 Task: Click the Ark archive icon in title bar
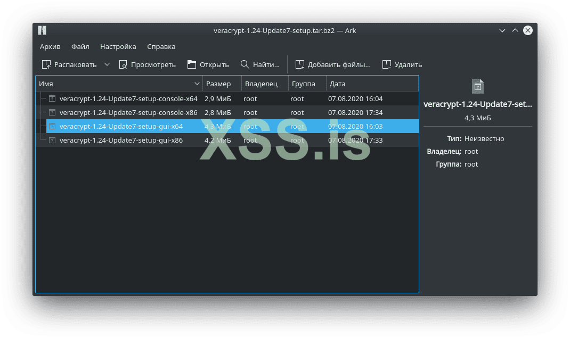(x=42, y=30)
